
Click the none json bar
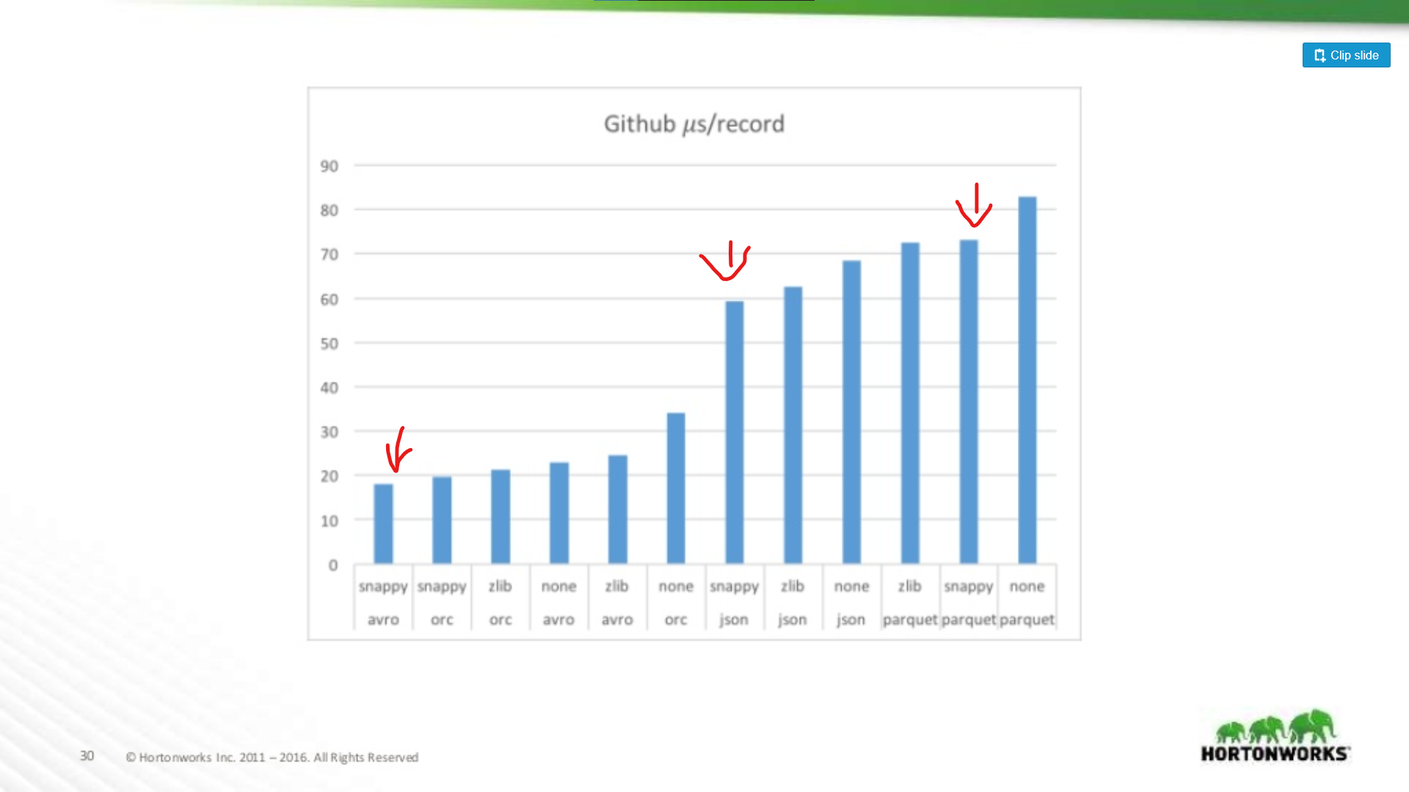point(852,411)
